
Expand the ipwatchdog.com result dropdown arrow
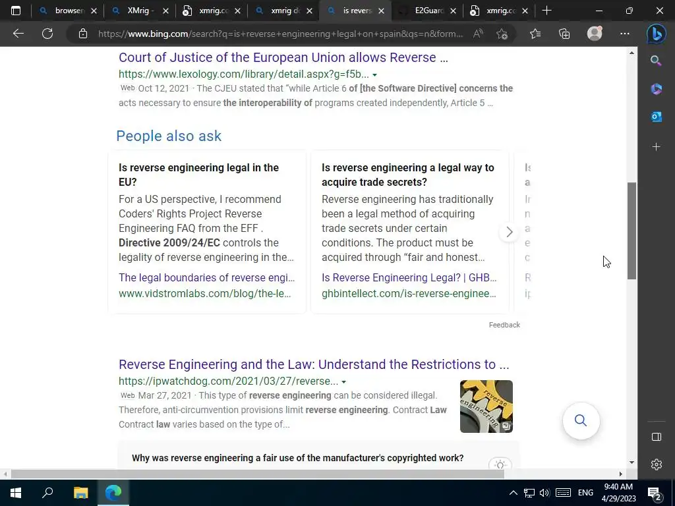(343, 381)
